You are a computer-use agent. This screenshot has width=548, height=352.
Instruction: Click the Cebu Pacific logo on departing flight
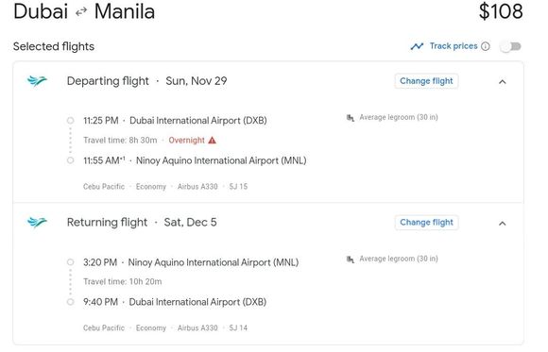(37, 81)
